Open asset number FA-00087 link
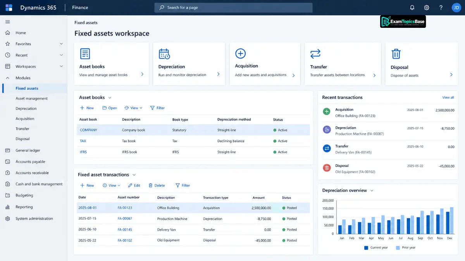The image size is (465, 261). pyautogui.click(x=125, y=218)
